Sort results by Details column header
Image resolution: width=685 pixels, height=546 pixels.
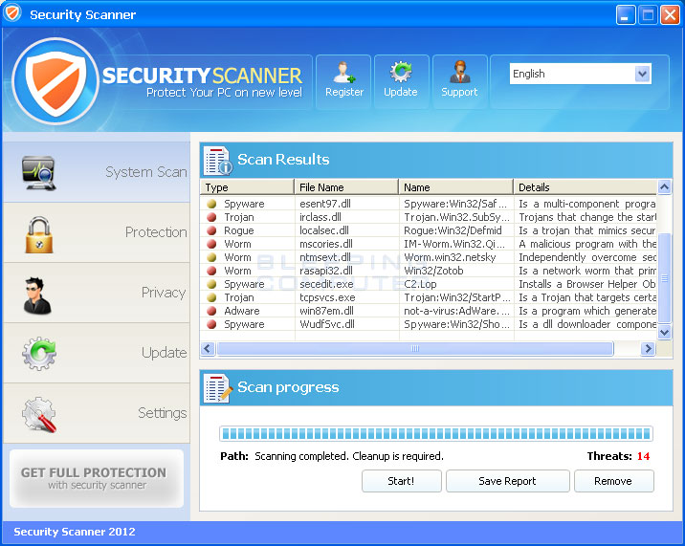[586, 187]
